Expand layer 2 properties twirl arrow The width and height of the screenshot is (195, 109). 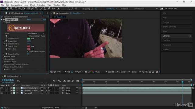12,91
